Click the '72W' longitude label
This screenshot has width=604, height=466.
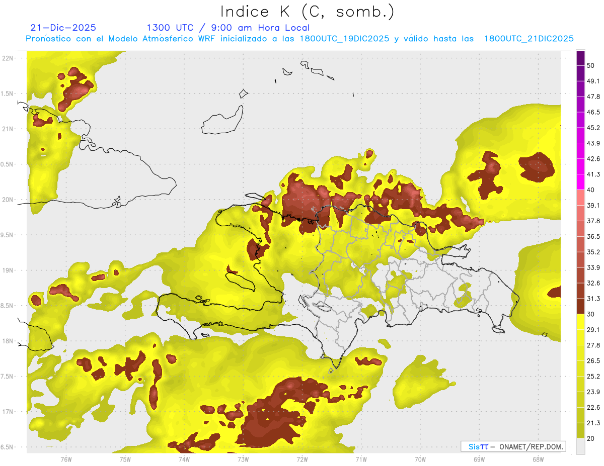[302, 459]
